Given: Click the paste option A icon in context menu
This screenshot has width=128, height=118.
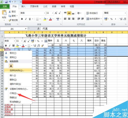Looking at the screenshot, I should pyautogui.click(x=11, y=66).
